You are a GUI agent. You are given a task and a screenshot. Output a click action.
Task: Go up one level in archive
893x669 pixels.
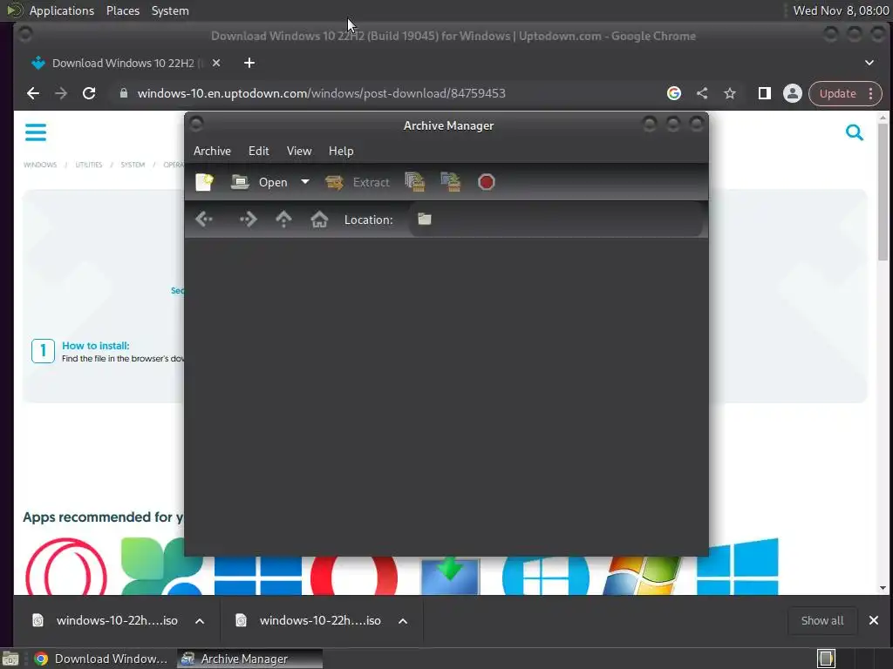coord(283,219)
